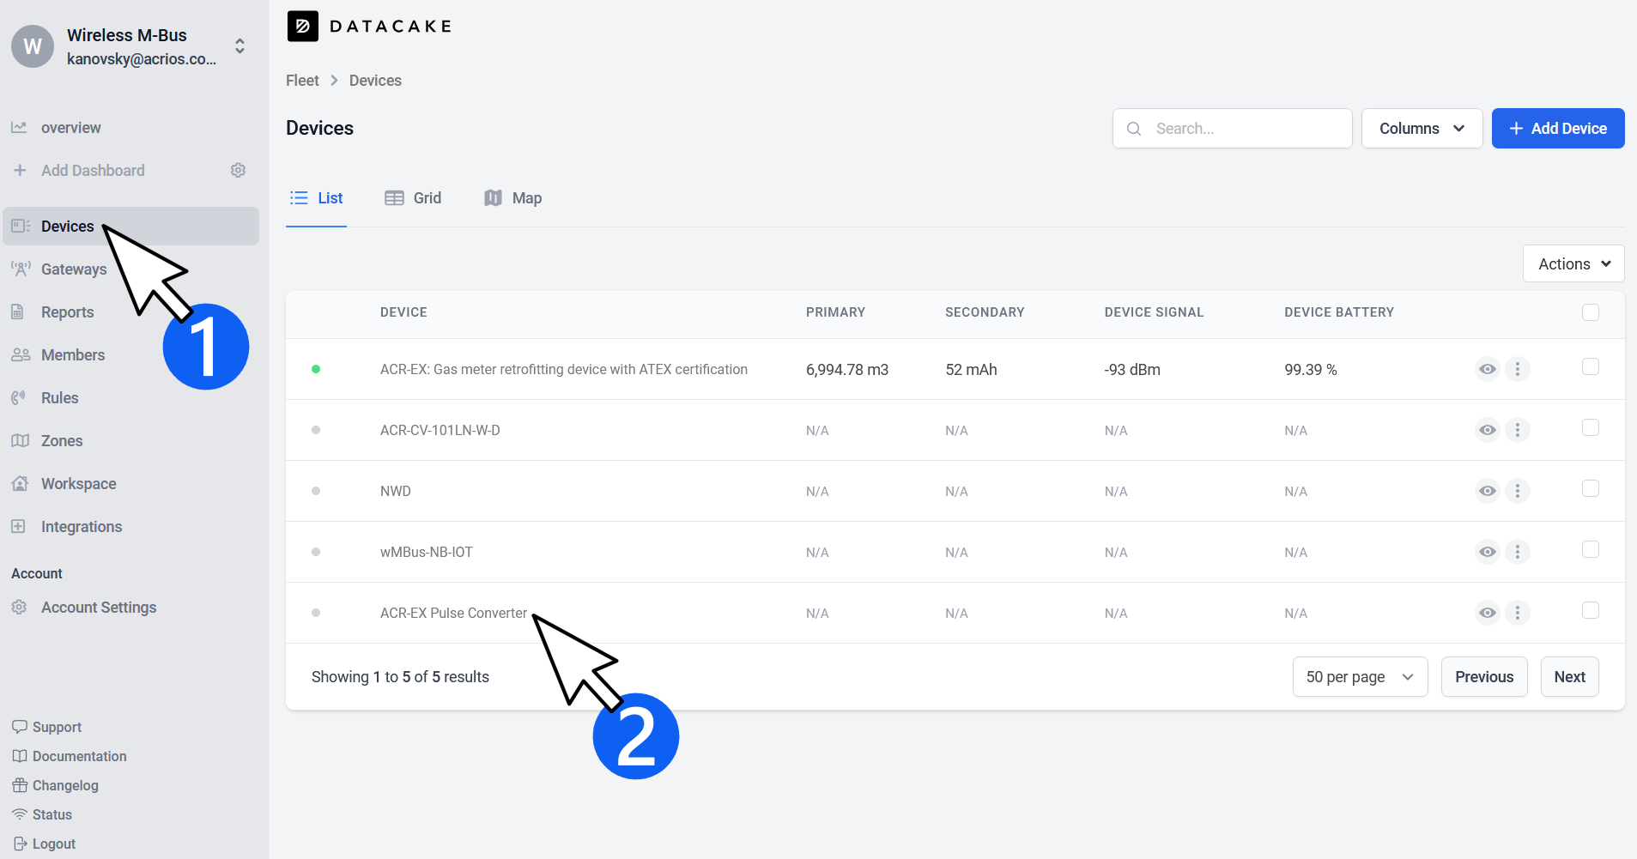Viewport: 1637px width, 859px height.
Task: Check the ACR-EX Pulse Converter row checkbox
Action: click(x=1591, y=610)
